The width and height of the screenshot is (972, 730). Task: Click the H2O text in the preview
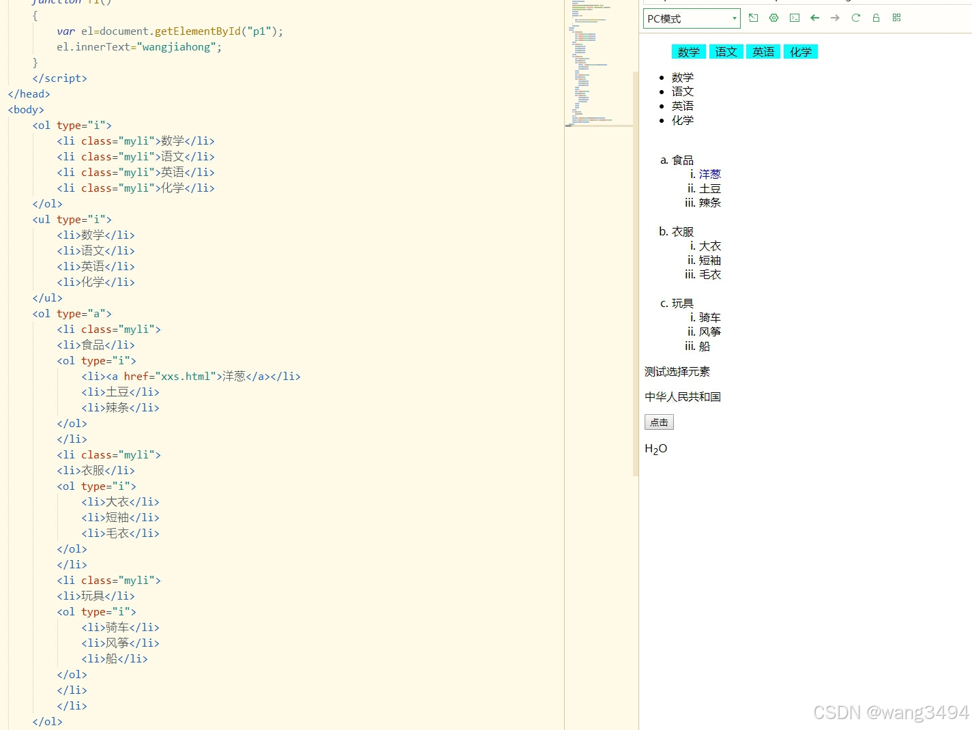pyautogui.click(x=656, y=448)
